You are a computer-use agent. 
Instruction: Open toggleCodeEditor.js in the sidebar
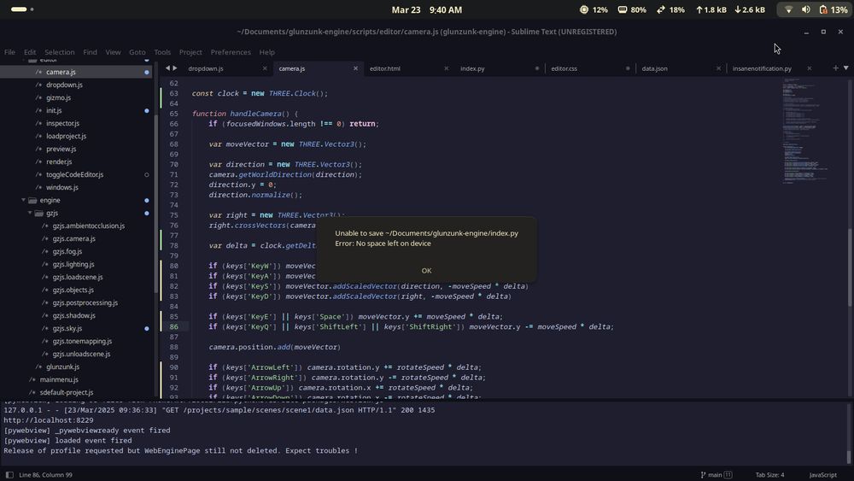point(74,175)
